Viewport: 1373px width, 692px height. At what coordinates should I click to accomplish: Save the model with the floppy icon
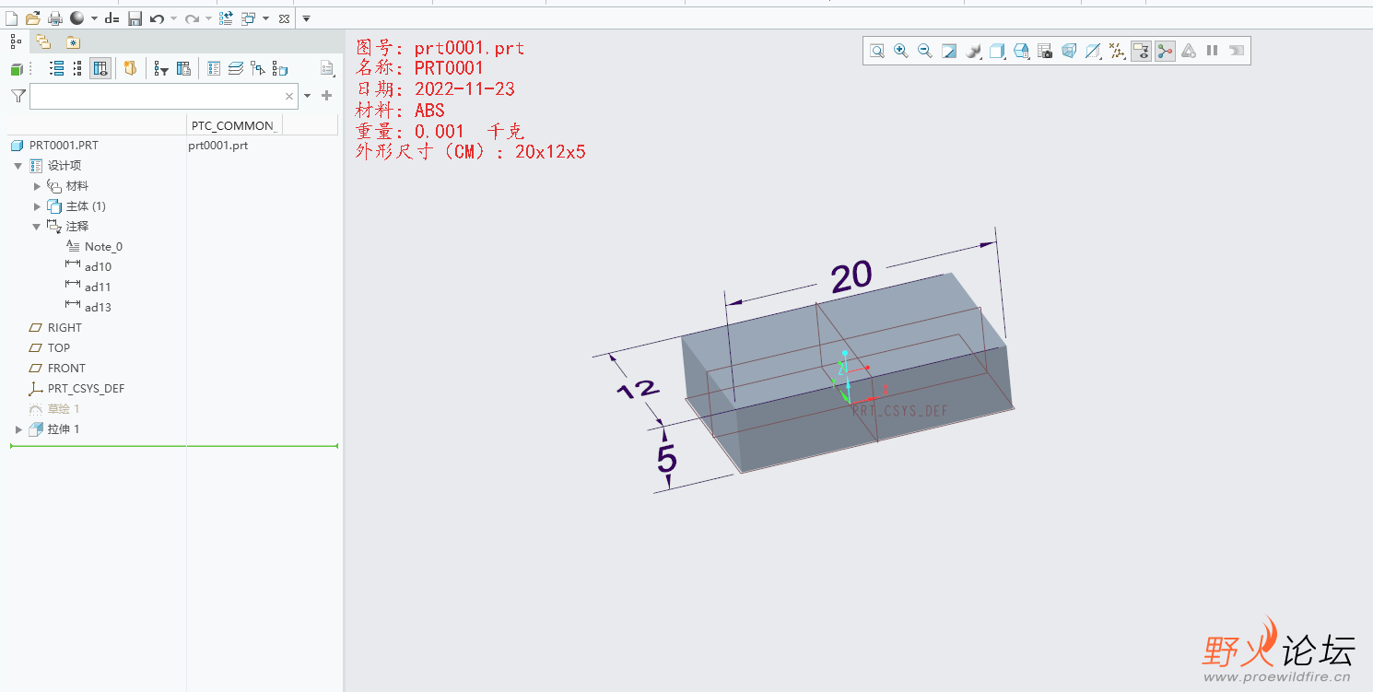pos(135,18)
